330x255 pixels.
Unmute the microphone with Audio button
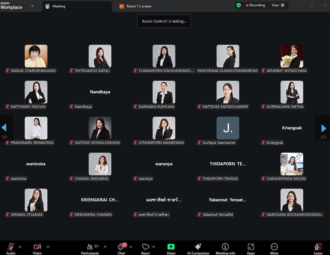pos(11,249)
